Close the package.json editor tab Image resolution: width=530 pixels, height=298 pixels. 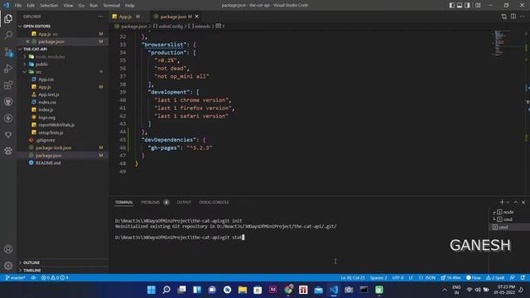(197, 17)
